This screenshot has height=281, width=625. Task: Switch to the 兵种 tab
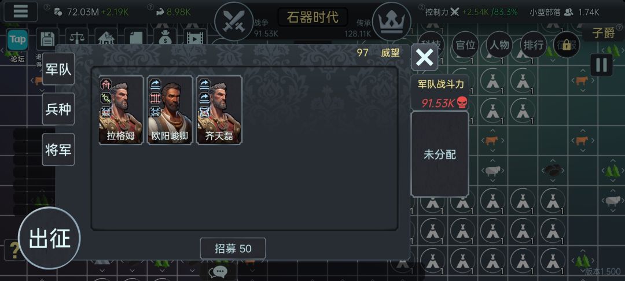[x=58, y=109]
